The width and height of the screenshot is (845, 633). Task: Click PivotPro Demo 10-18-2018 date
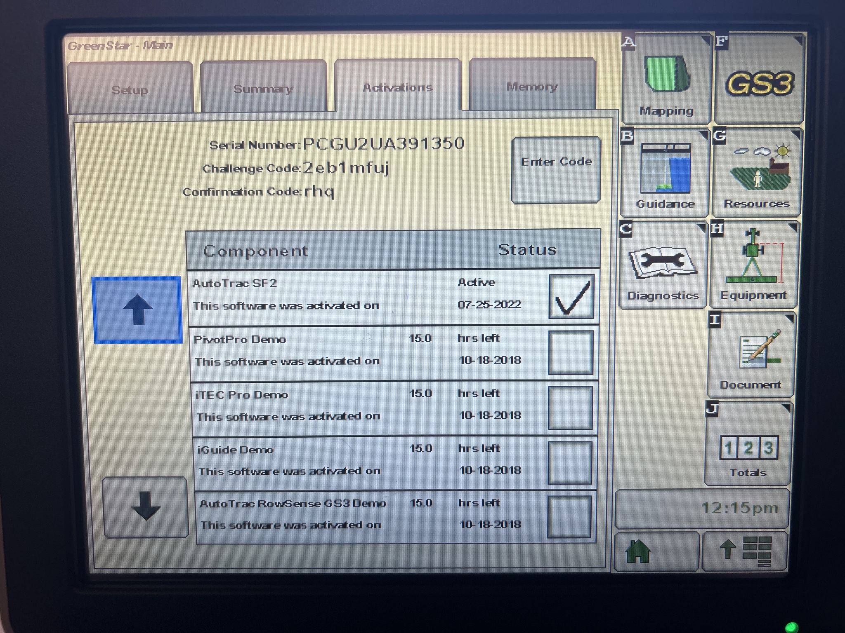coord(490,360)
